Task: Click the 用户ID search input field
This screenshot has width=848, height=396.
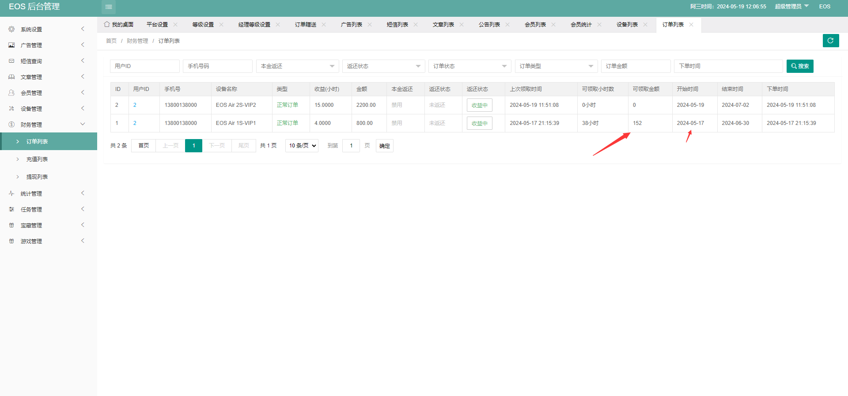Action: click(x=145, y=66)
